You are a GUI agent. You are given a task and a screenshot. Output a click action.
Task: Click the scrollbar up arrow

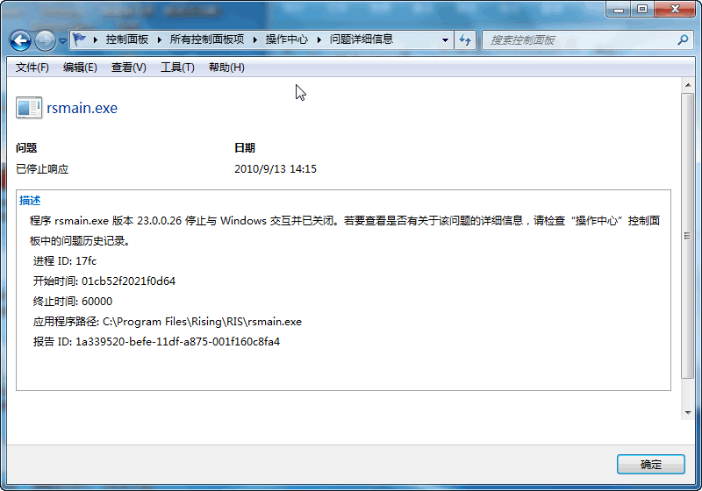click(688, 85)
